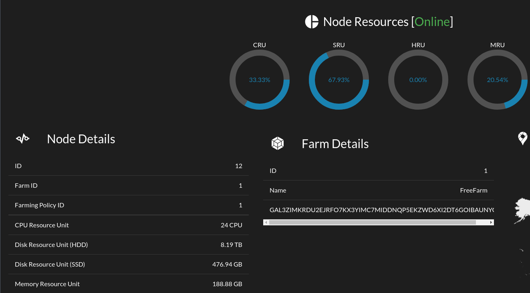Select the Farm ID value in Node Details
Image resolution: width=530 pixels, height=293 pixels.
pos(240,185)
